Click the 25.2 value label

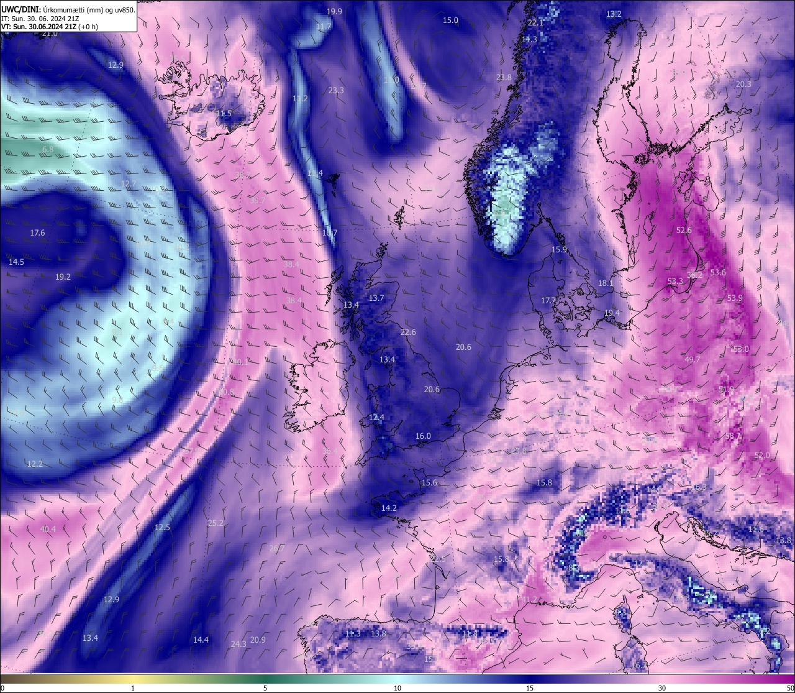pyautogui.click(x=216, y=523)
